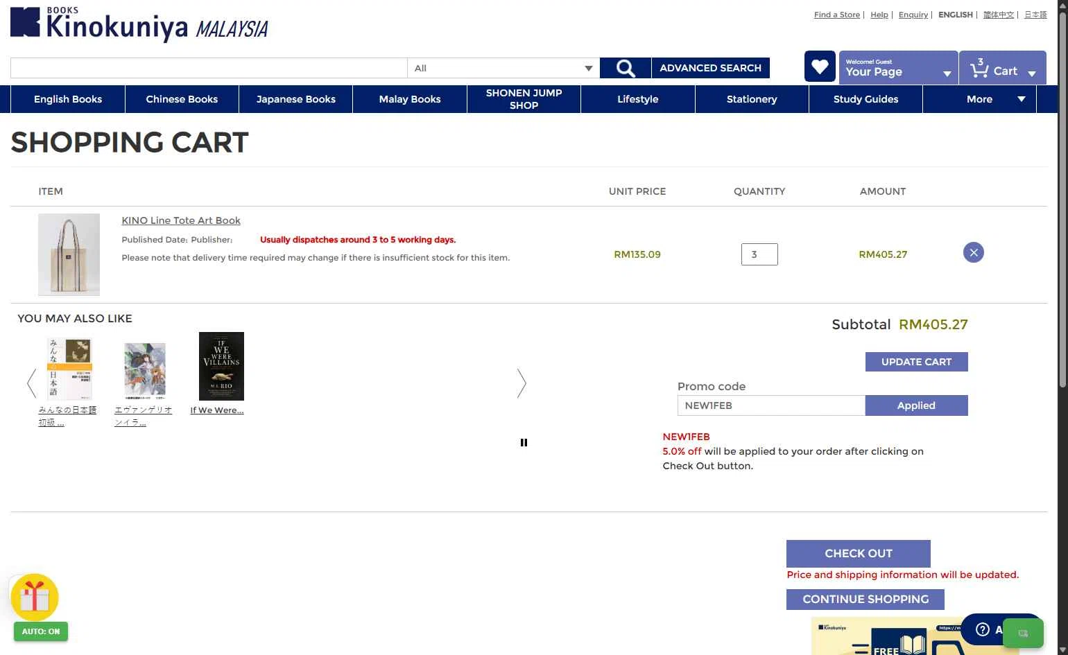Switch language to ENGLISH

point(956,15)
